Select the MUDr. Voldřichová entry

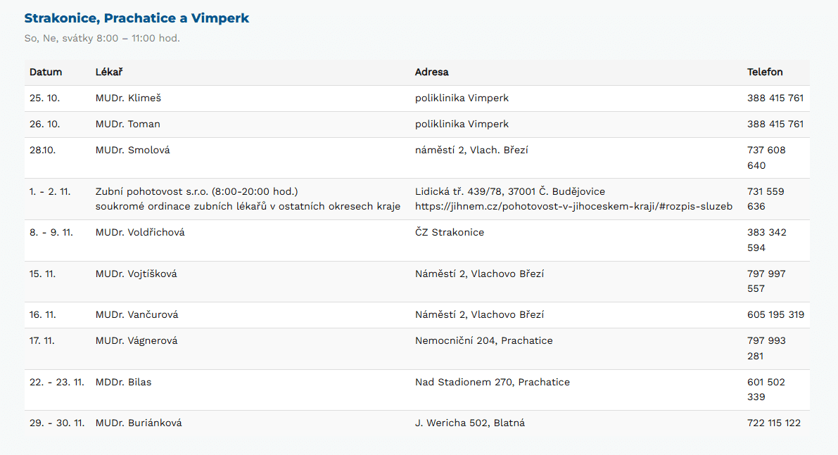(140, 233)
